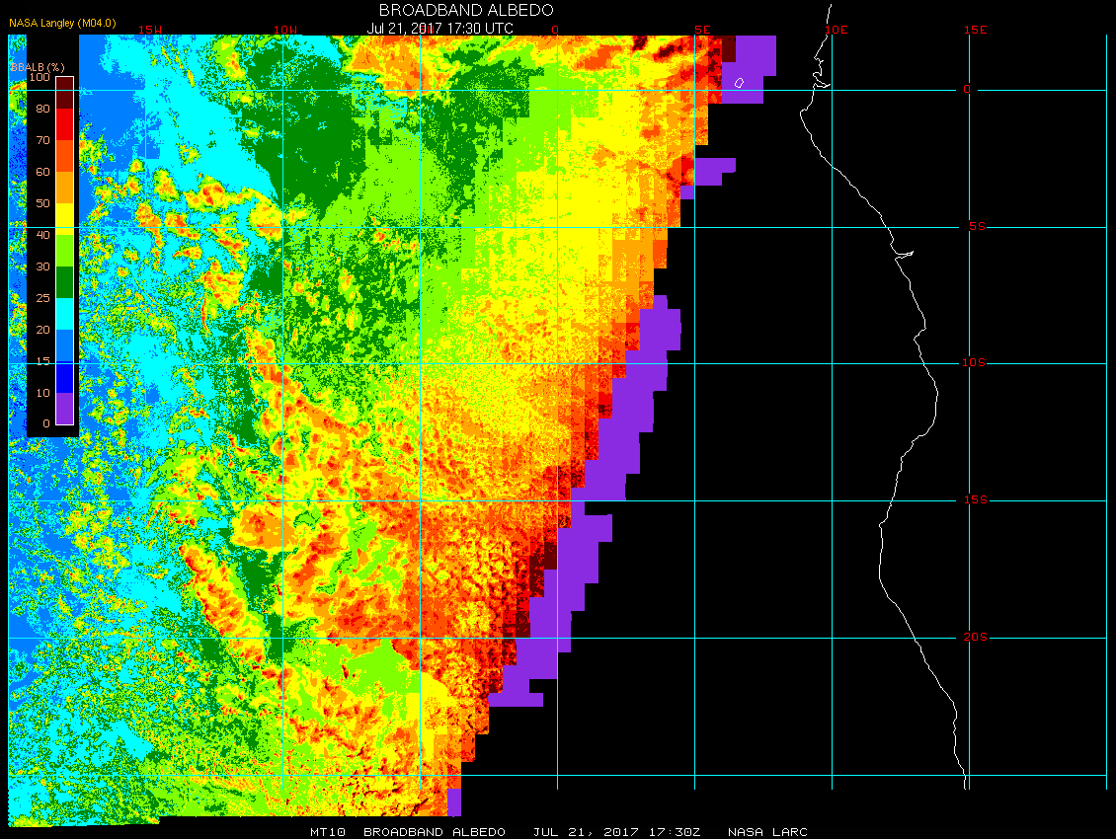The height and width of the screenshot is (839, 1116).
Task: Click the NASA LARC footer text
Action: (x=767, y=832)
